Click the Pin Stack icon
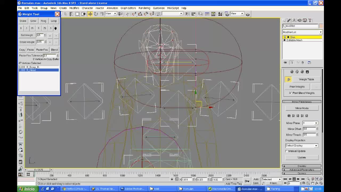341x192 pixels. (x=285, y=62)
